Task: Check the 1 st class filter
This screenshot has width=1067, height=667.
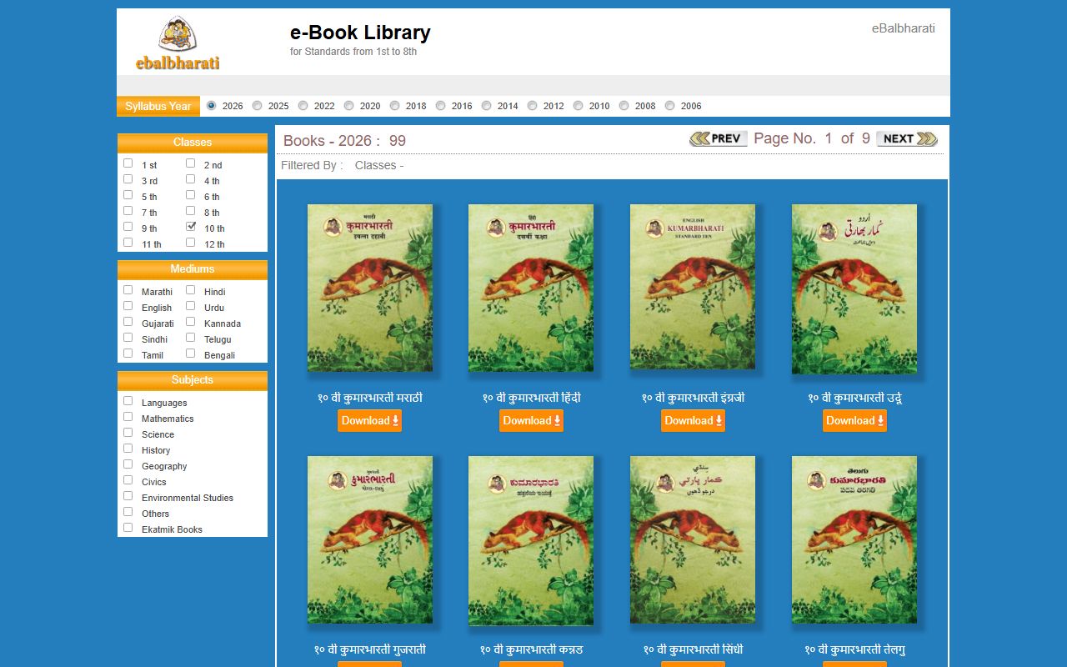Action: 128,163
